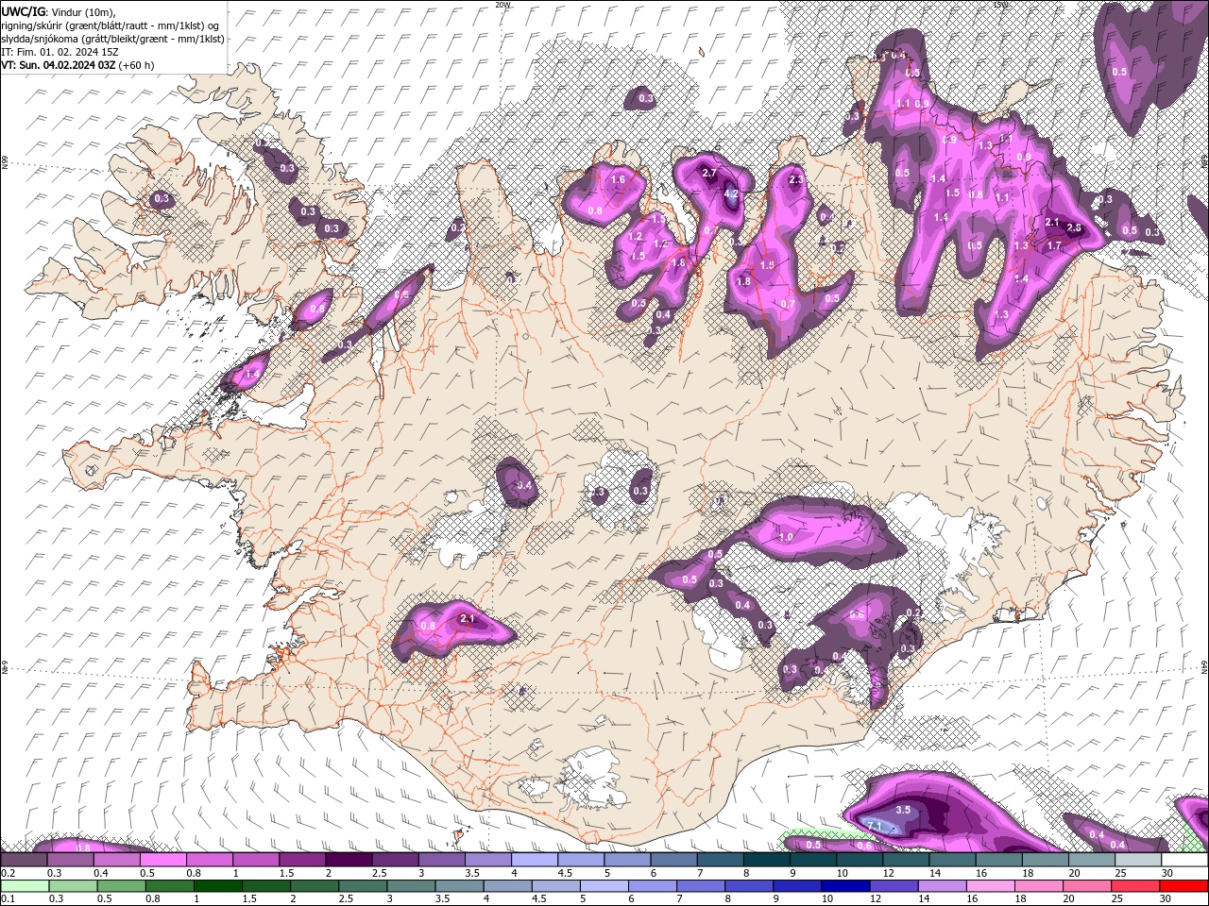The height and width of the screenshot is (906, 1209).
Task: Click the '0.2' label in the upper legend
Action: coord(8,873)
